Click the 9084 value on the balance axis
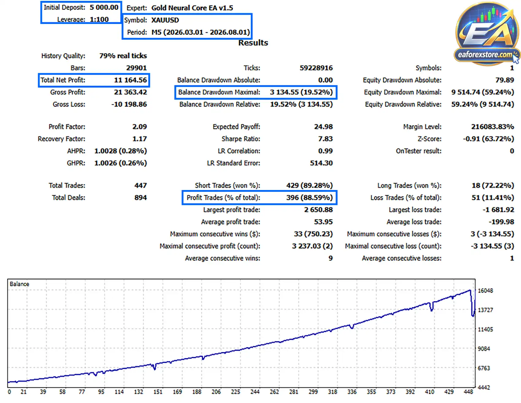Screen dimensions: 521x403 (484, 349)
